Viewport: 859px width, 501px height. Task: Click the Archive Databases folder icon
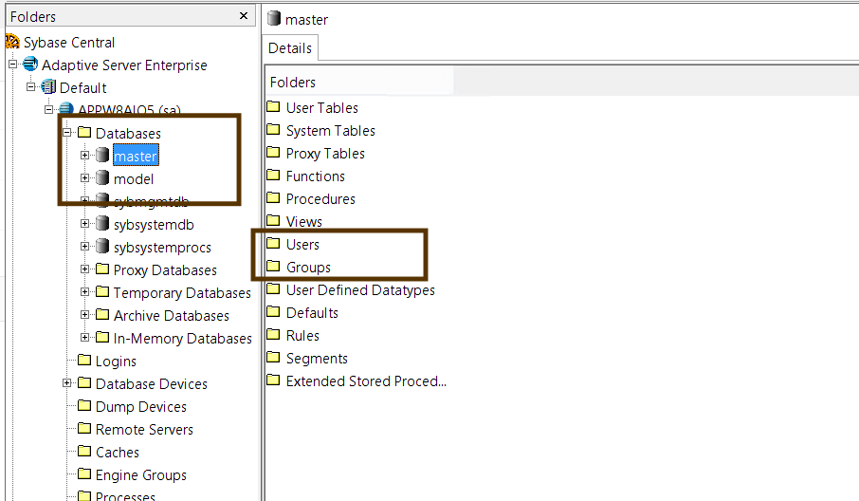coord(101,314)
